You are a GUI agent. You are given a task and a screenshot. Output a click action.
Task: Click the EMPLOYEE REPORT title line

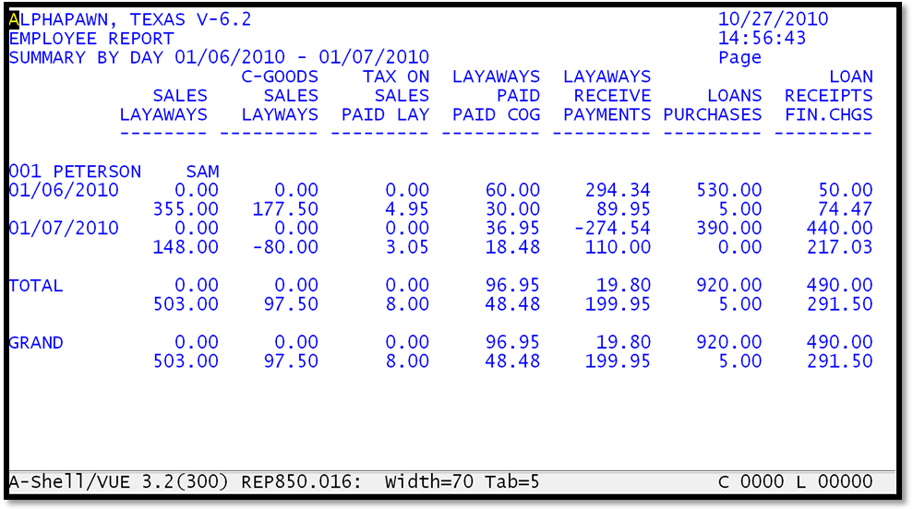(x=91, y=39)
